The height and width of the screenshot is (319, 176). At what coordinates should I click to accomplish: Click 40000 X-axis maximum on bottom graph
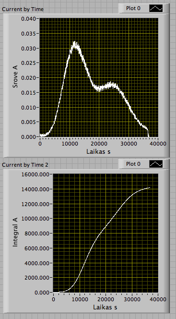coord(158,299)
